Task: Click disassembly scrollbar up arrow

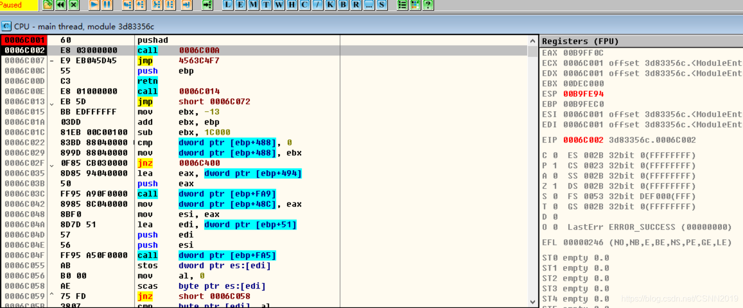Action: pos(533,40)
